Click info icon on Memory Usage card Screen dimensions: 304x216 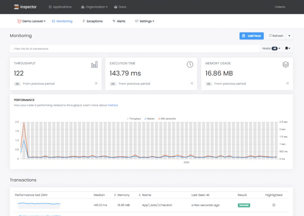point(288,83)
